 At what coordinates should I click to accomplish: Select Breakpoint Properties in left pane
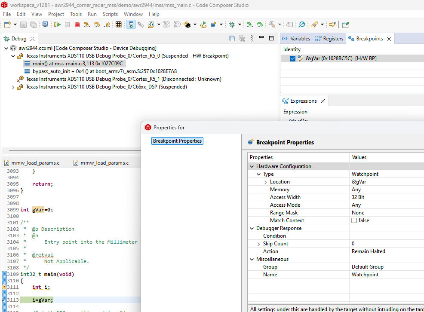pos(177,141)
